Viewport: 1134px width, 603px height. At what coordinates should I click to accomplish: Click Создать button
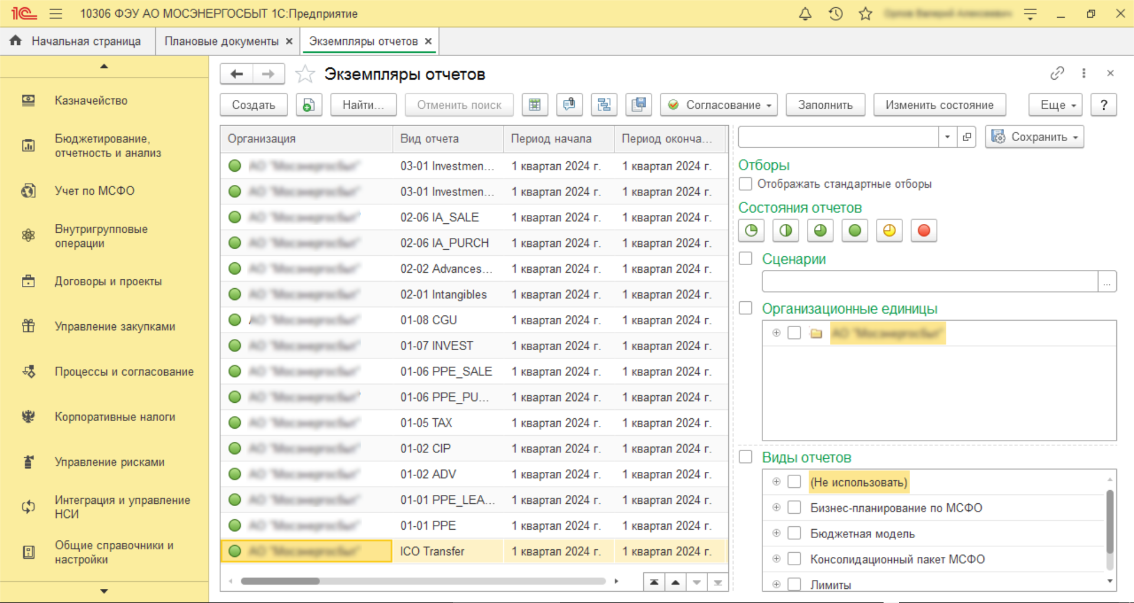pos(253,105)
